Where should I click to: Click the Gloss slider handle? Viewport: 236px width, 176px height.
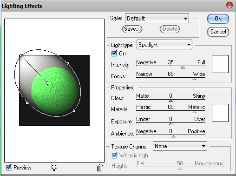[x=170, y=101]
